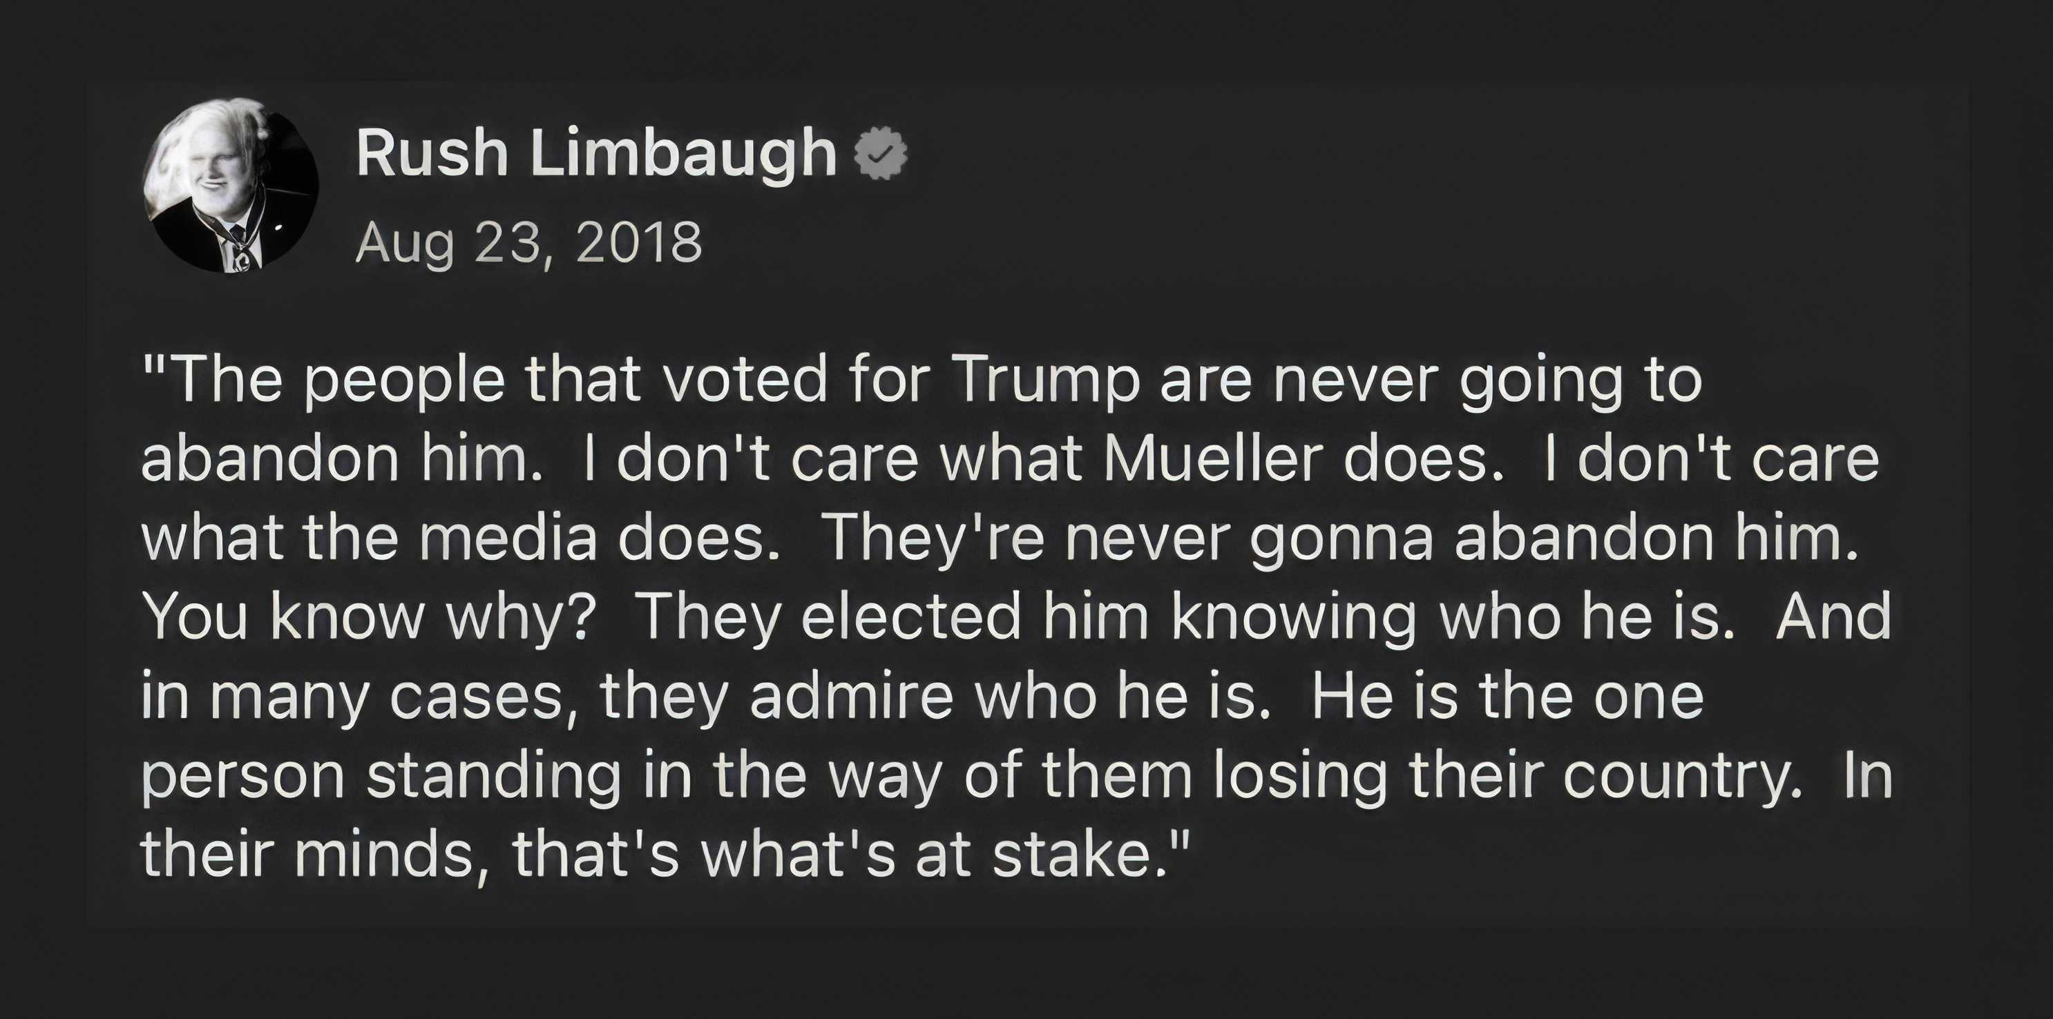
Task: Open the circular profile picture
Action: 231,186
